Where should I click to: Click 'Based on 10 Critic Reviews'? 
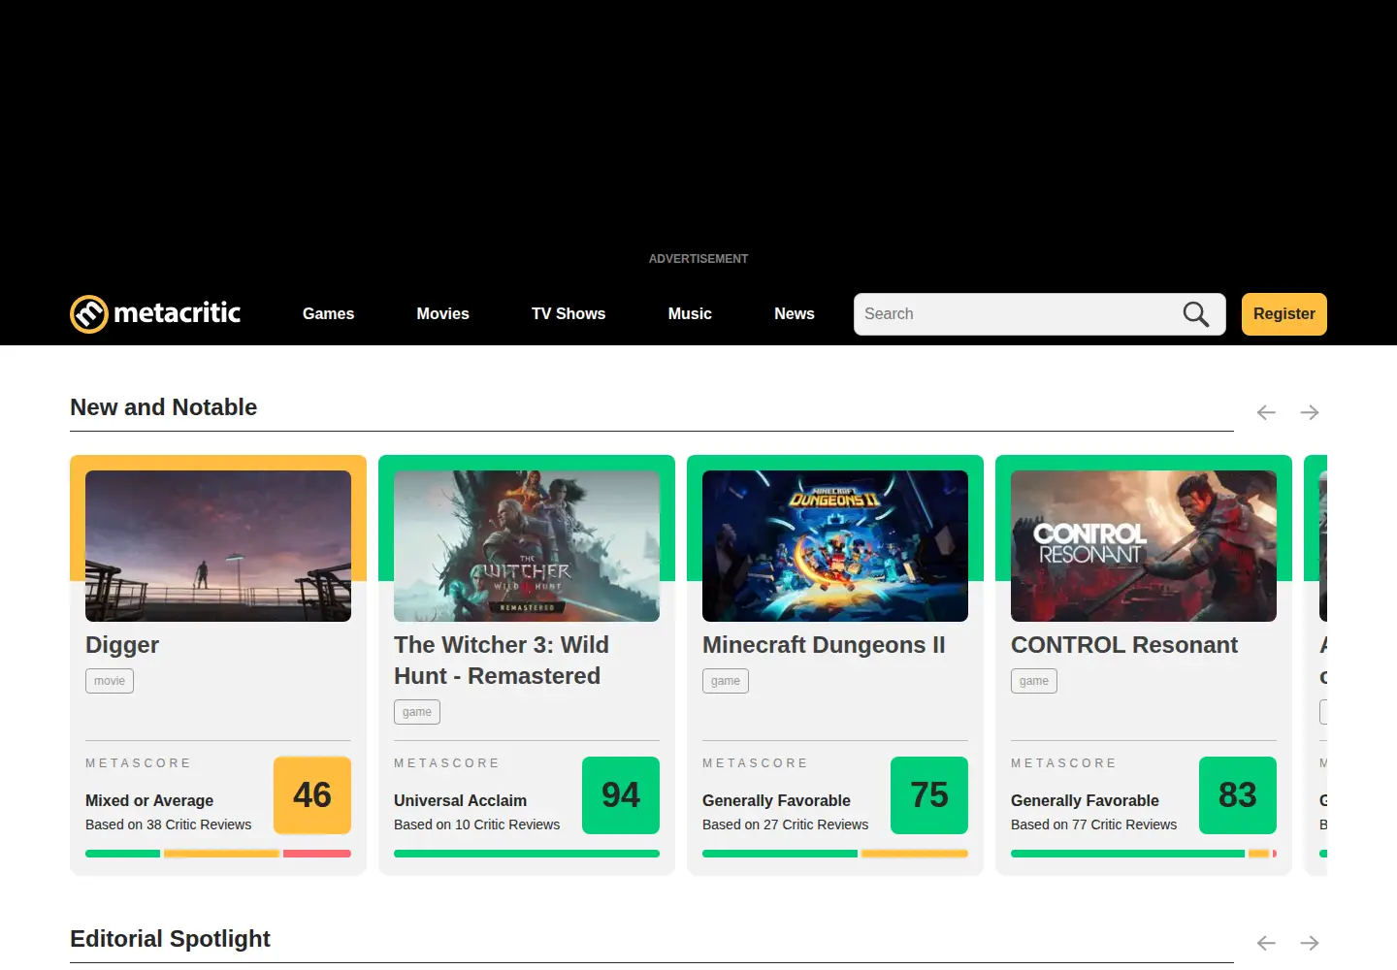[476, 824]
